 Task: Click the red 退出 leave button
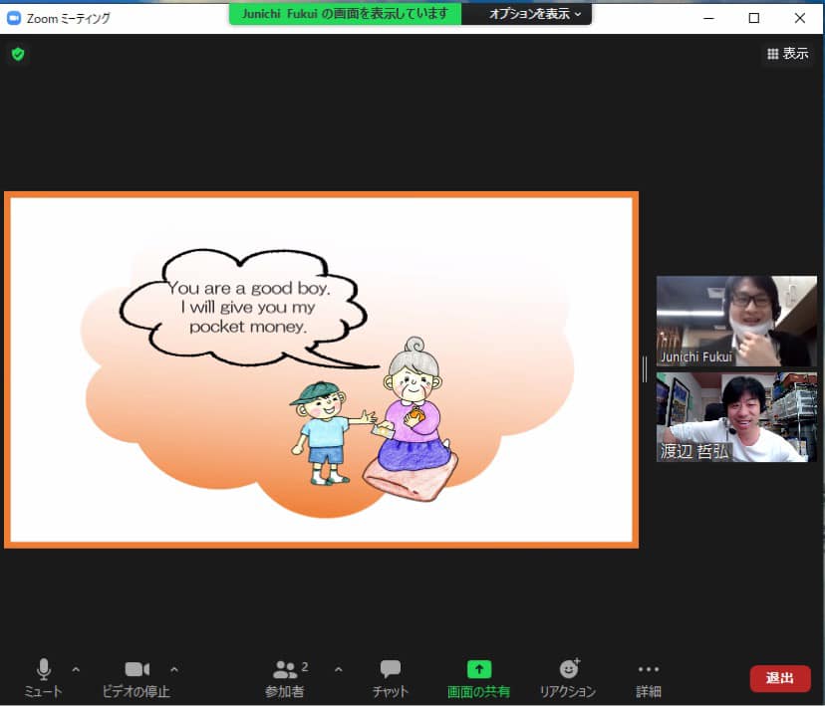779,678
